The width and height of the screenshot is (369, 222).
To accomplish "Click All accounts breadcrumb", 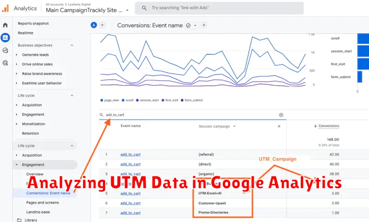I will point(54,5).
